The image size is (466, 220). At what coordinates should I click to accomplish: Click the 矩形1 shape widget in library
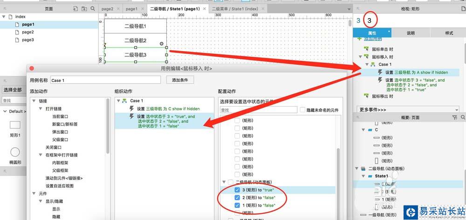tap(15, 125)
